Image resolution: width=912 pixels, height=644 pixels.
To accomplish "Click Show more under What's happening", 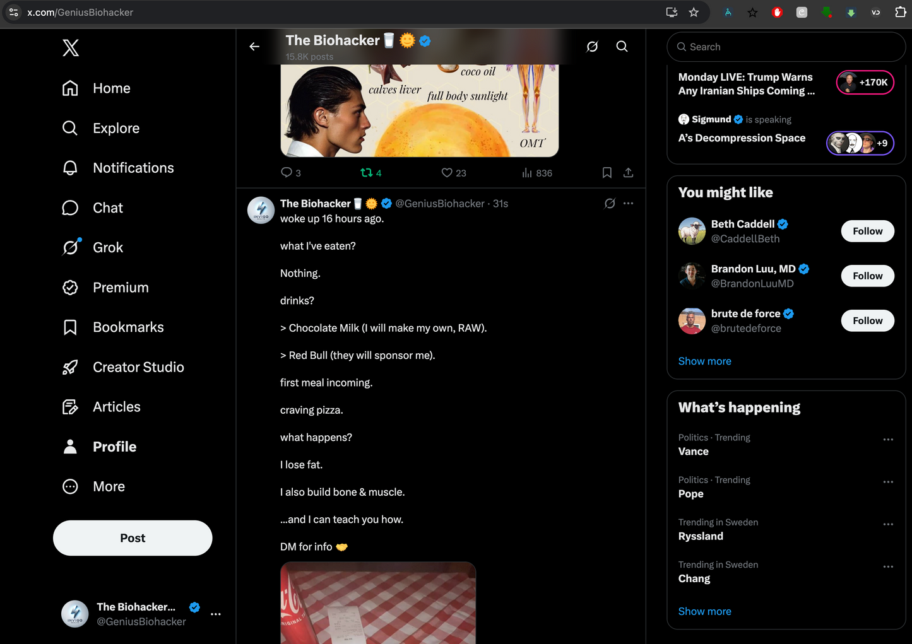I will point(704,611).
